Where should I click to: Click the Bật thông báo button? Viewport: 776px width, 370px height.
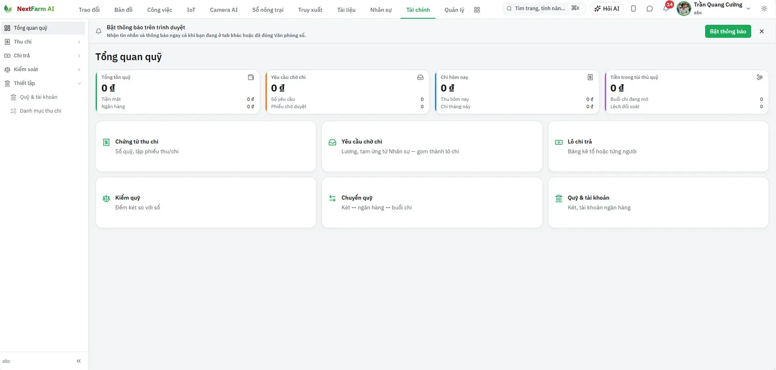pos(728,31)
